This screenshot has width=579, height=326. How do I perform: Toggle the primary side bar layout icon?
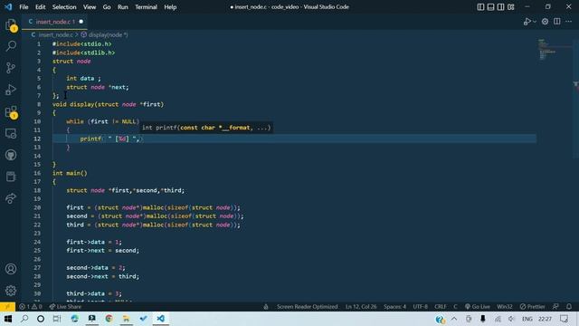tap(480, 7)
